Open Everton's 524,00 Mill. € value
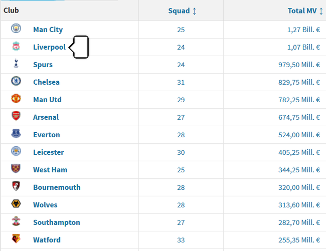The width and height of the screenshot is (326, 251). pyautogui.click(x=299, y=135)
